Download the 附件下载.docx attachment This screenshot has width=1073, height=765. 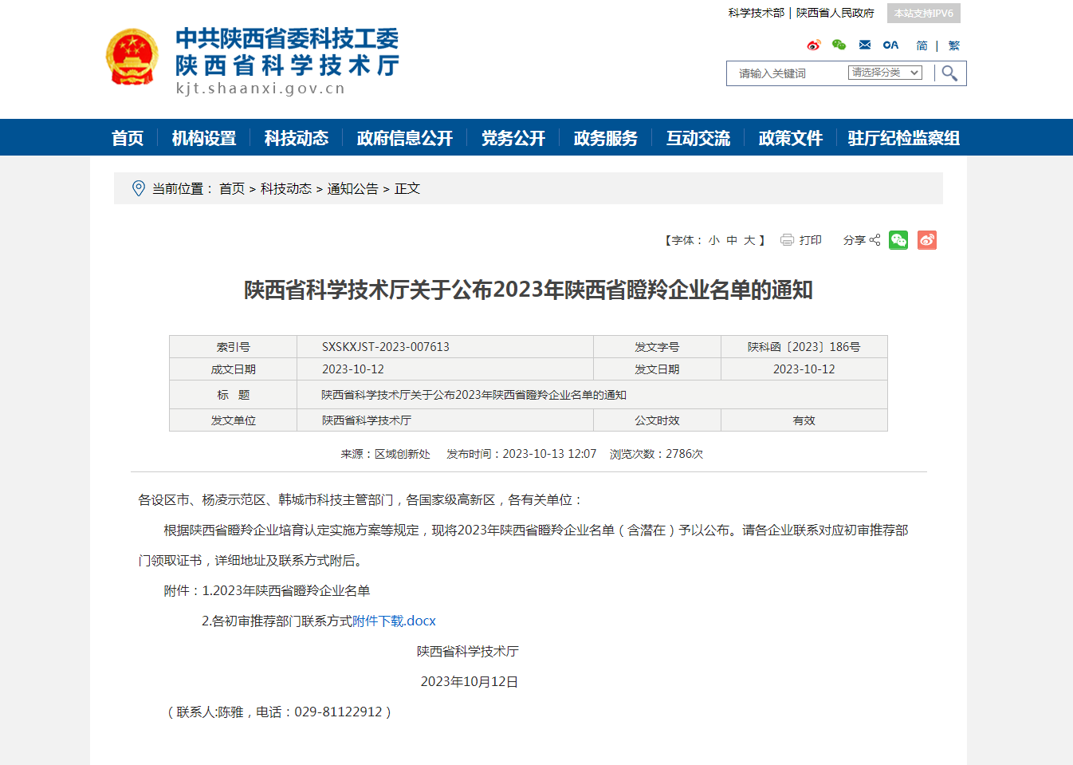(394, 621)
